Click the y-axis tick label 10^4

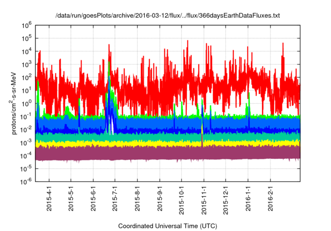26,52
